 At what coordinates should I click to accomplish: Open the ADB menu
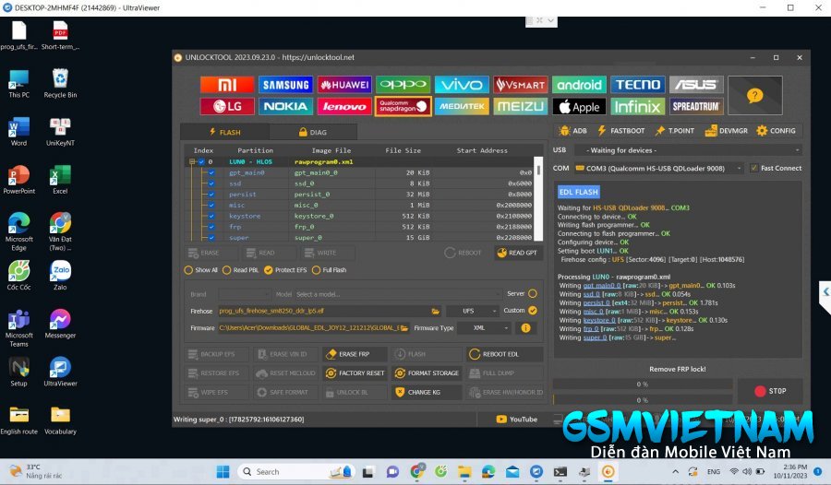572,131
